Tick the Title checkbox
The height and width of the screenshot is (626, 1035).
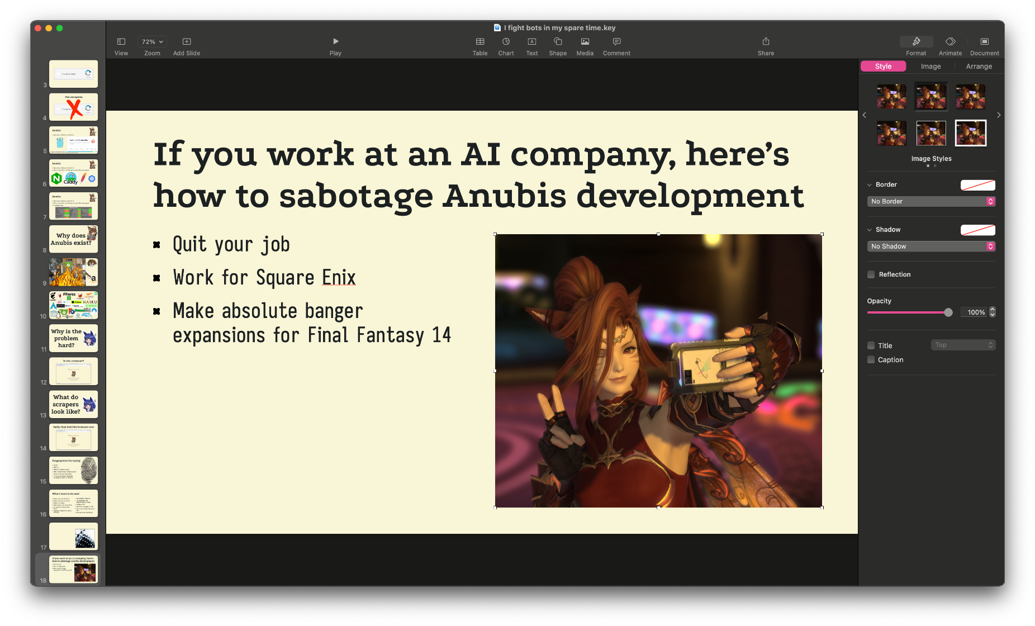click(871, 345)
